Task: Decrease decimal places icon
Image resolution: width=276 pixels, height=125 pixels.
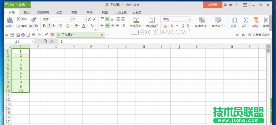Action: (188, 26)
